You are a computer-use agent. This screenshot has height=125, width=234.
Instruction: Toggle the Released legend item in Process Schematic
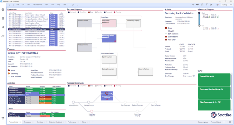point(108,86)
